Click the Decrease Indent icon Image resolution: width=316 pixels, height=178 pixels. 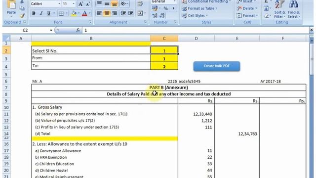[x=123, y=13]
